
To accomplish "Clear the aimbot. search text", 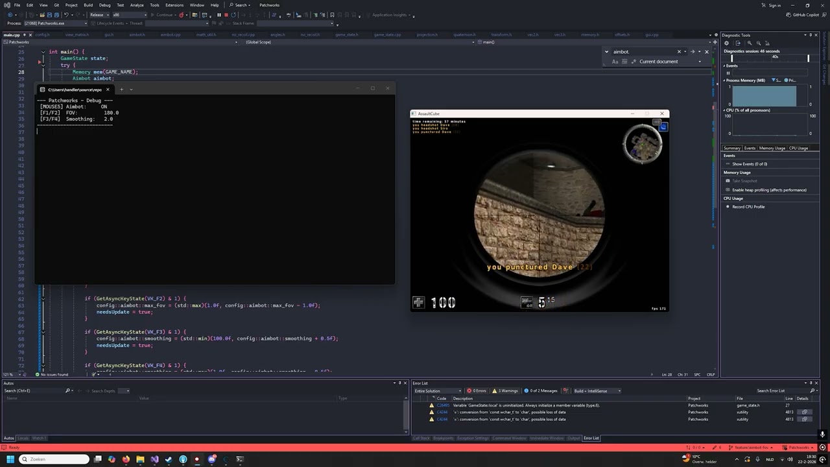I will [x=679, y=51].
